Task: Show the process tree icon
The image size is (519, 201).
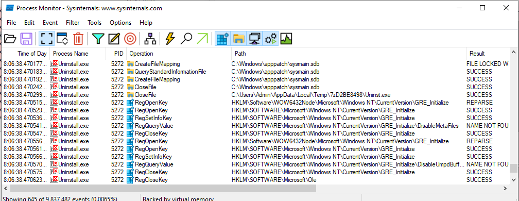Action: pos(150,39)
